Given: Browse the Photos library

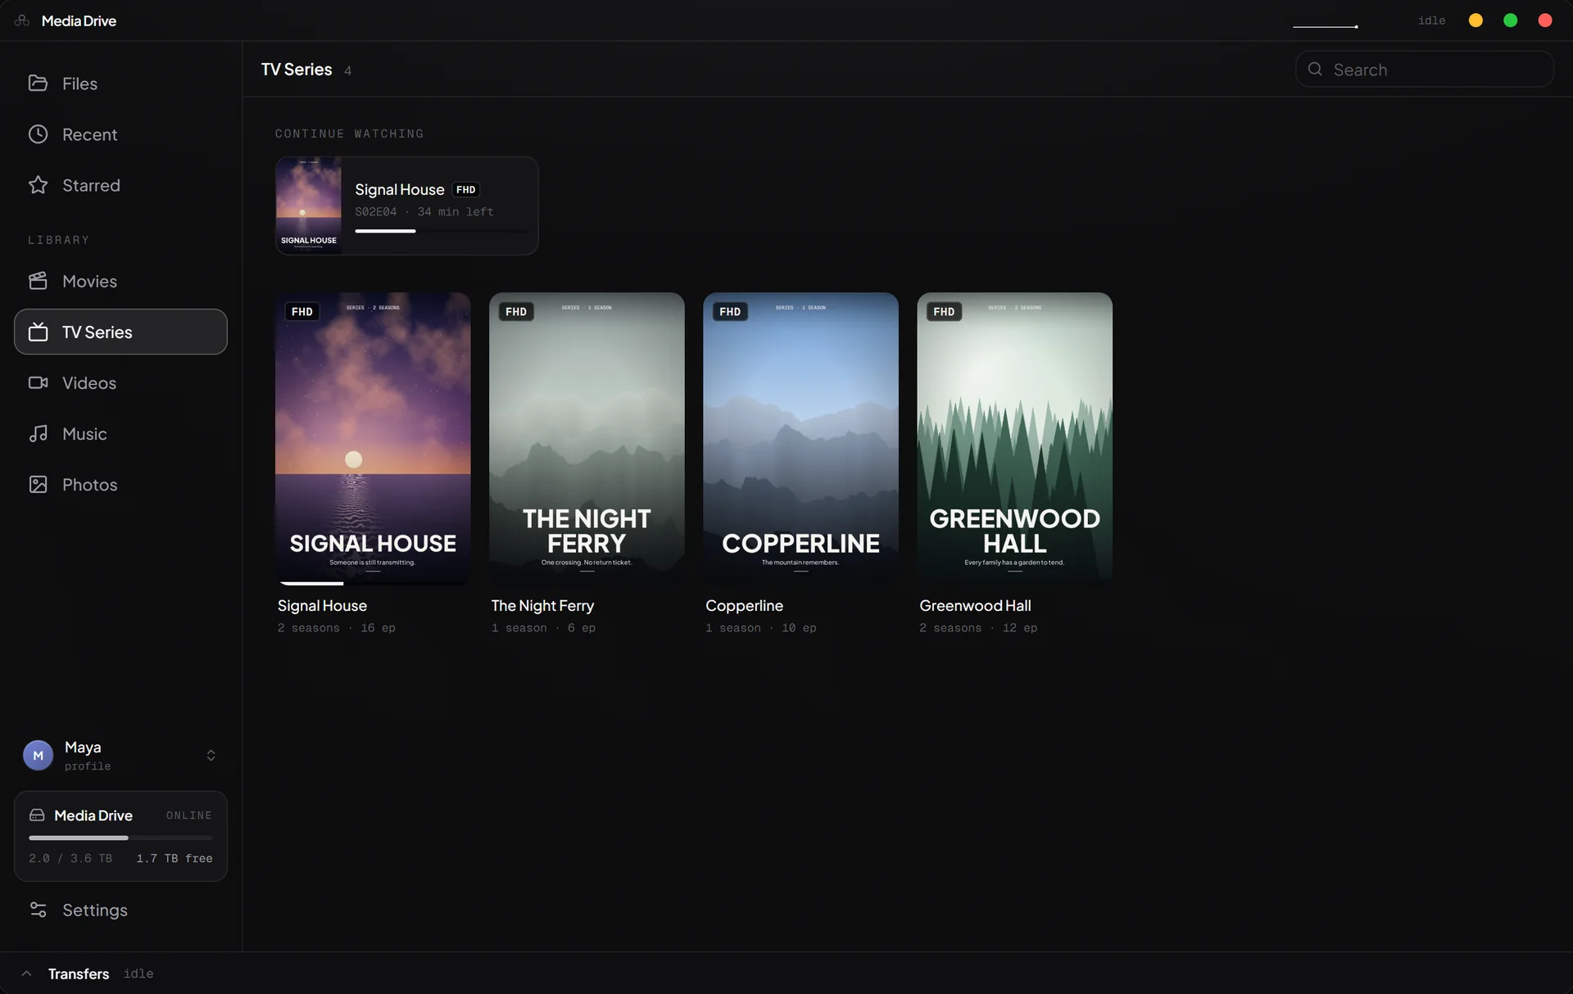Looking at the screenshot, I should (120, 484).
